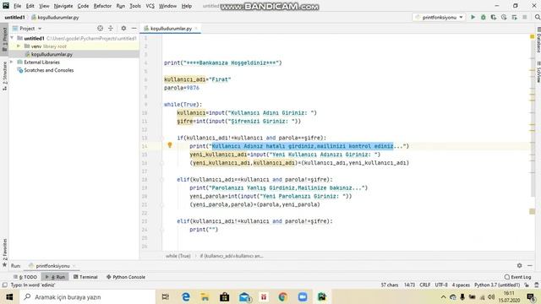541x304 pixels.
Task: Click the volume icon in system tray
Action: [491, 297]
